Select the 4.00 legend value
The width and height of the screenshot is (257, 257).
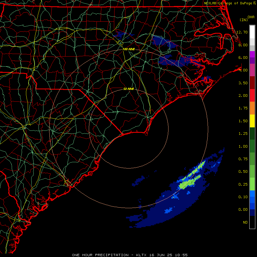coord(243,70)
